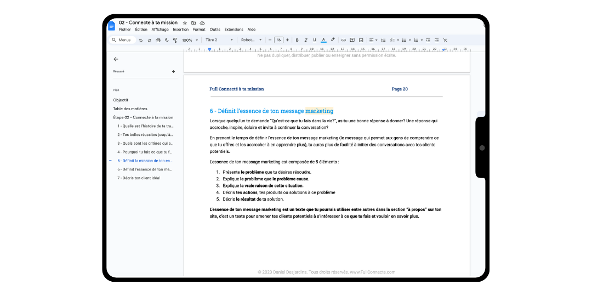Open numbered list options arrow
592x296 pixels.
click(x=422, y=40)
